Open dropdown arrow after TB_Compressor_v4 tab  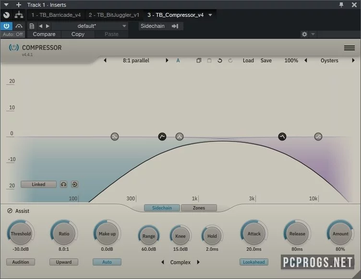coord(210,15)
